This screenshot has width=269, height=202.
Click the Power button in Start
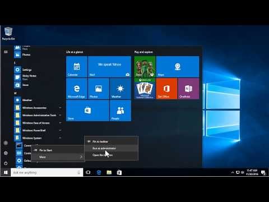click(x=6, y=163)
